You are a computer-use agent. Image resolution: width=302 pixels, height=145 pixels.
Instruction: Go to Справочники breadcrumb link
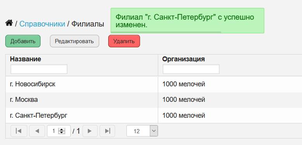click(x=42, y=24)
